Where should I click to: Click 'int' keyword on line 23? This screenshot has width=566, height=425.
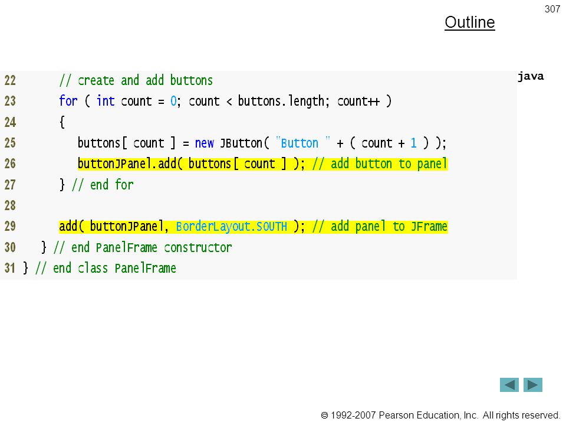tap(106, 101)
